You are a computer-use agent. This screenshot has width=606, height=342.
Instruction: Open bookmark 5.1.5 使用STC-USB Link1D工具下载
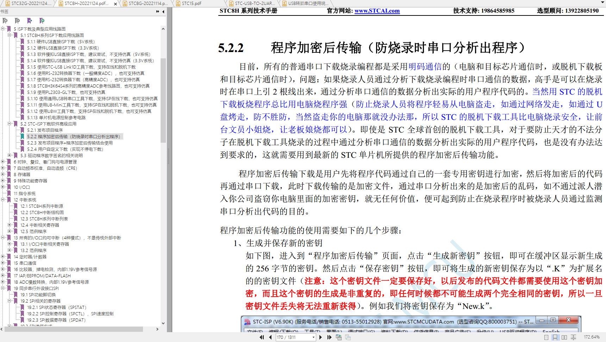click(x=81, y=67)
